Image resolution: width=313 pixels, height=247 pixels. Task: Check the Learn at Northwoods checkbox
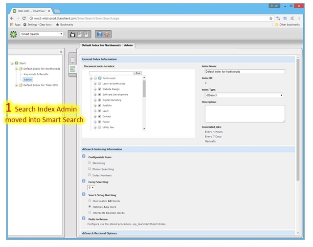pos(99,83)
